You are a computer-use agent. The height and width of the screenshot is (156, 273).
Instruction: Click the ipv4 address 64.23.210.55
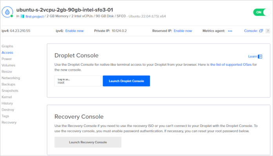[x=20, y=31]
